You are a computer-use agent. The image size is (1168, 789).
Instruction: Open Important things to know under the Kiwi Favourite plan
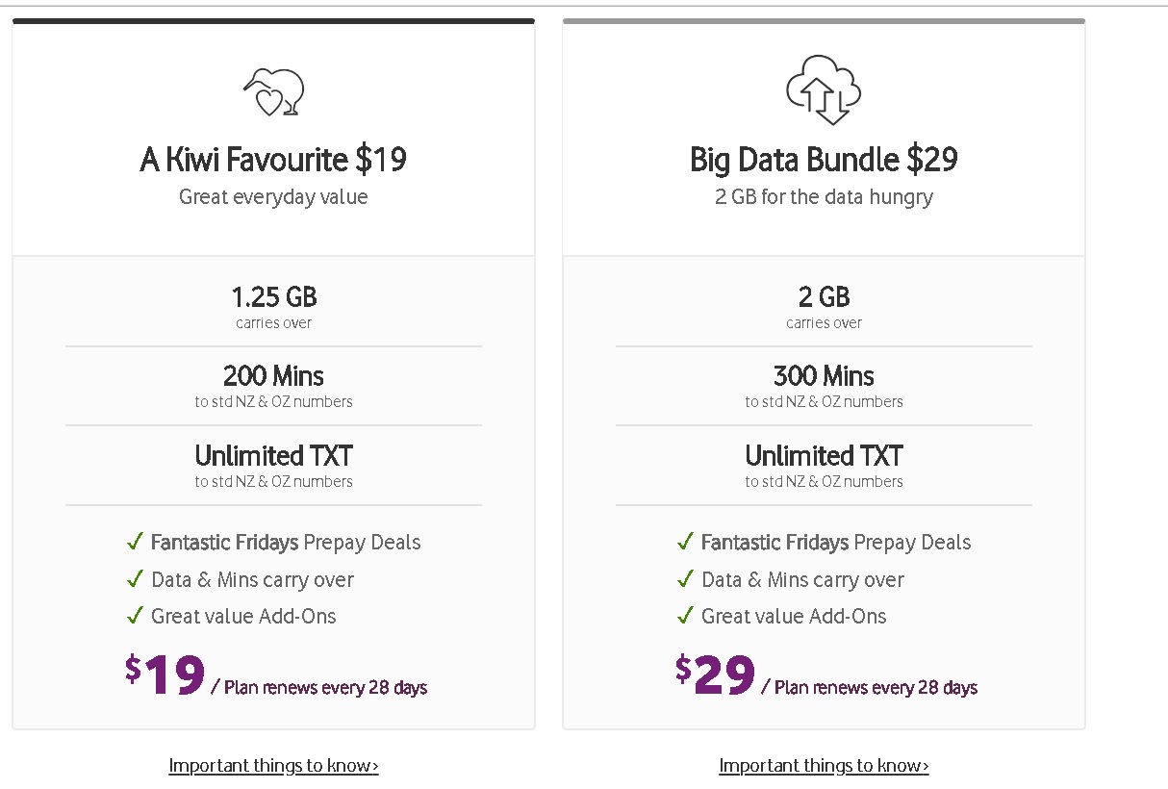pos(273,766)
